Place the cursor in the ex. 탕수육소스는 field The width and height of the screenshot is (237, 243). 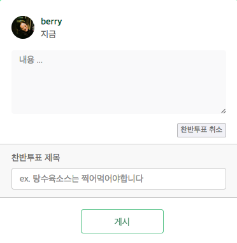pyautogui.click(x=118, y=179)
